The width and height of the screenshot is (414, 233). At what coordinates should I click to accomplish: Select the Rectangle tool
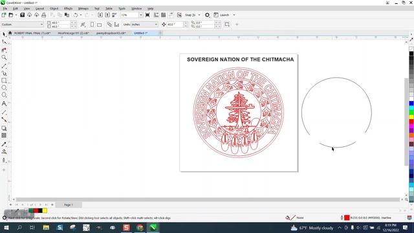click(x=4, y=80)
